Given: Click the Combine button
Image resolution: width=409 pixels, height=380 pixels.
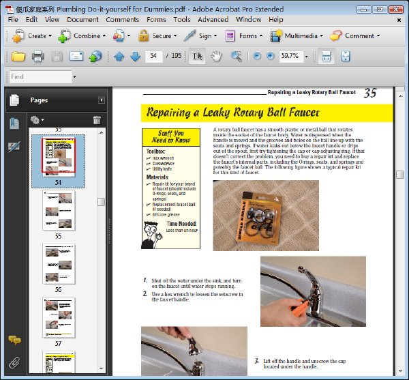Looking at the screenshot, I should [82, 35].
